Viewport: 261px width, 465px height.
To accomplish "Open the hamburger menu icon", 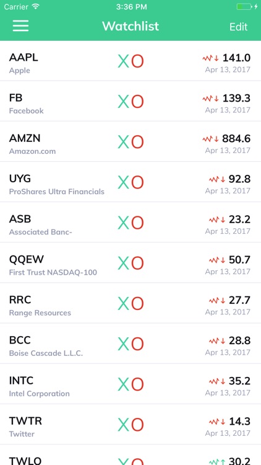I will point(20,26).
